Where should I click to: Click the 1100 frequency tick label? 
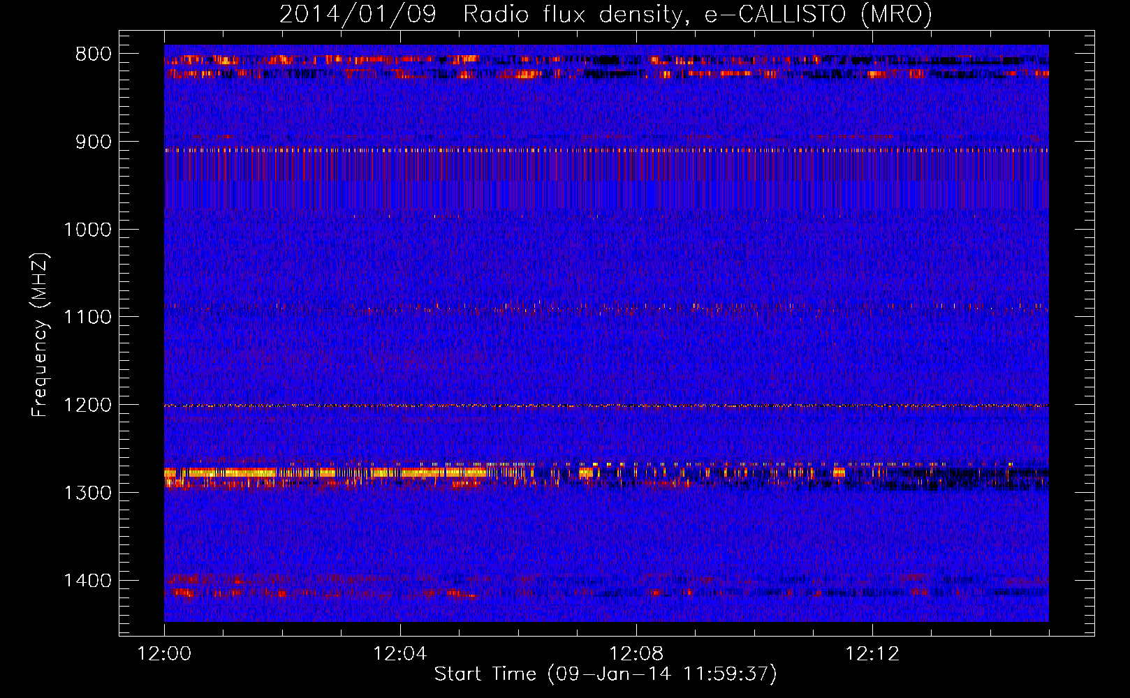click(87, 317)
